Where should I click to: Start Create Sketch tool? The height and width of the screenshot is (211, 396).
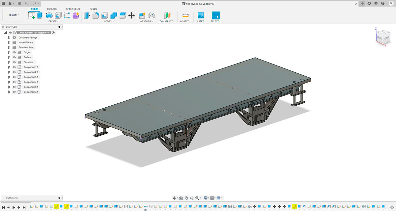[x=32, y=15]
